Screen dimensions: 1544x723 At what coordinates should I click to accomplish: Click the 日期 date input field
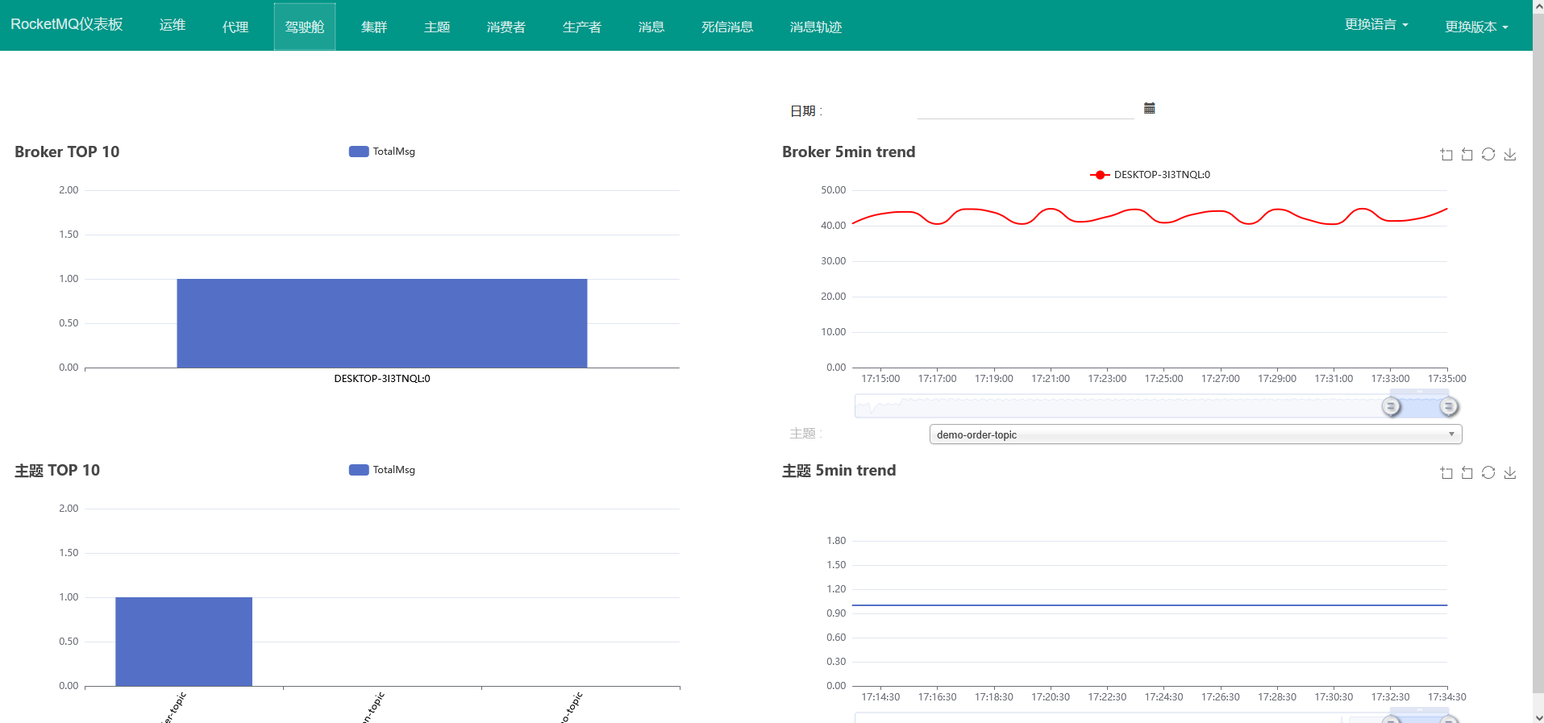pos(1025,110)
